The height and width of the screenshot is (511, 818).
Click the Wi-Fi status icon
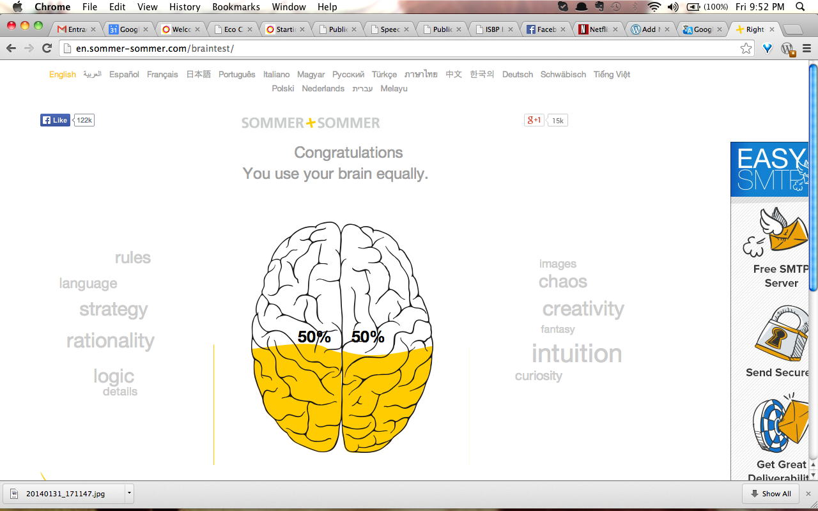[x=654, y=7]
